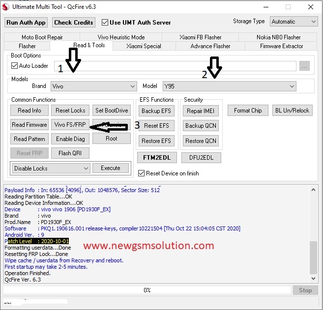Click the 'Operation Finished.' log line
Viewport: 323px width, 310px height.
pos(28,273)
